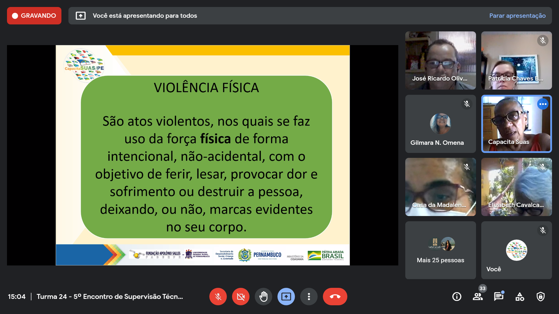Turn on the camera button
Screen dimensions: 559x314
(240, 297)
